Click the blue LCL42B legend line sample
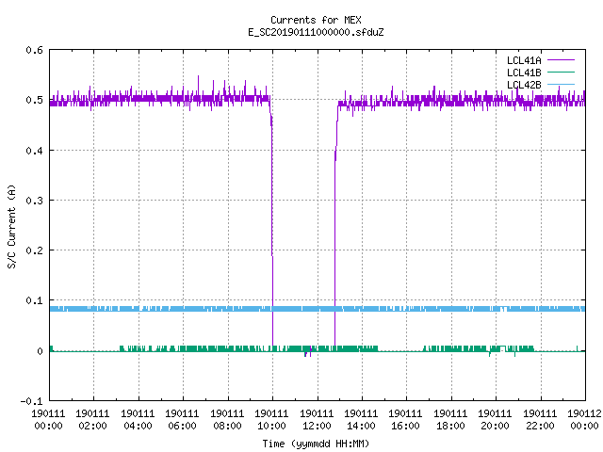The width and height of the screenshot is (603, 452). pos(561,84)
